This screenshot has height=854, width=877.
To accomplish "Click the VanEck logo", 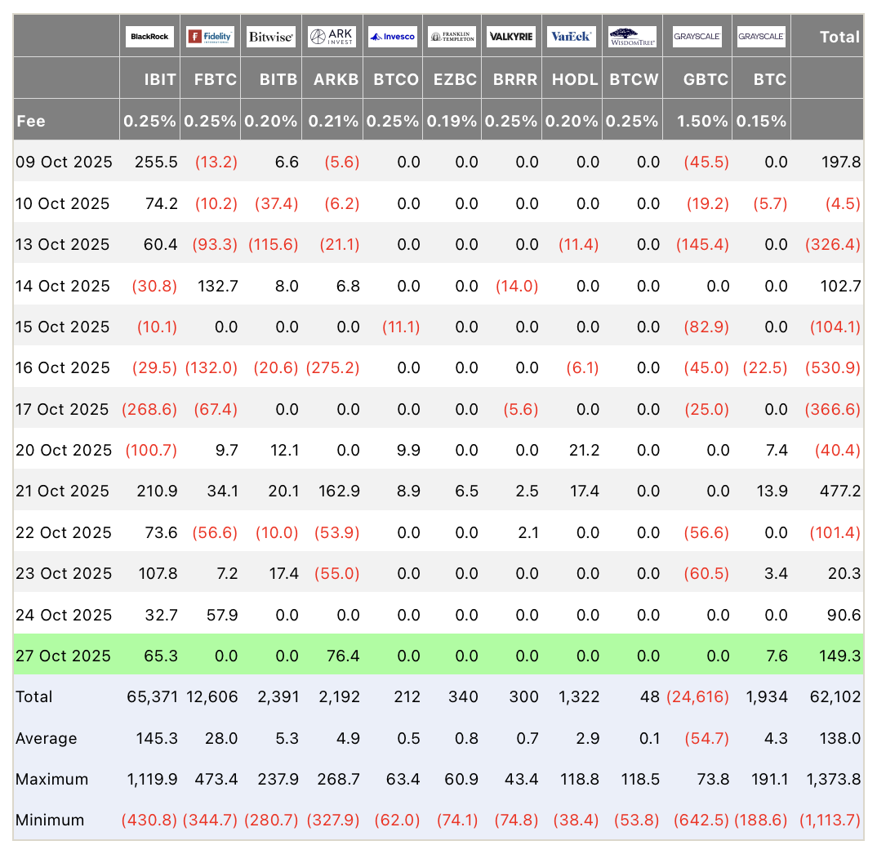I will coord(572,37).
